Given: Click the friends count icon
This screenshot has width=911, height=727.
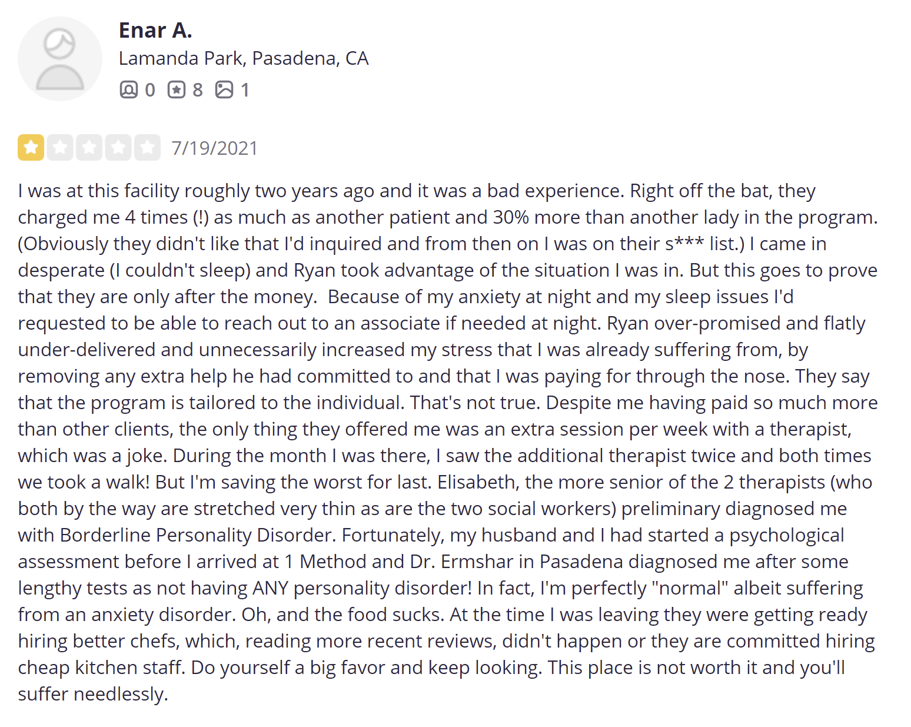Looking at the screenshot, I should pyautogui.click(x=128, y=89).
